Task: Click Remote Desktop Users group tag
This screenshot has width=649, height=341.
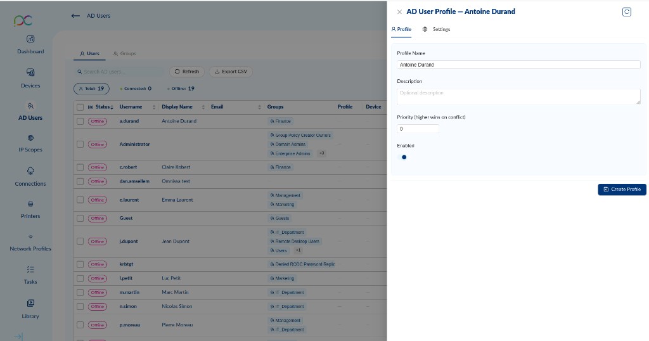Action: click(295, 241)
